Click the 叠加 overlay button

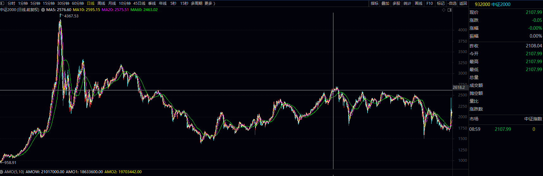tap(385, 3)
